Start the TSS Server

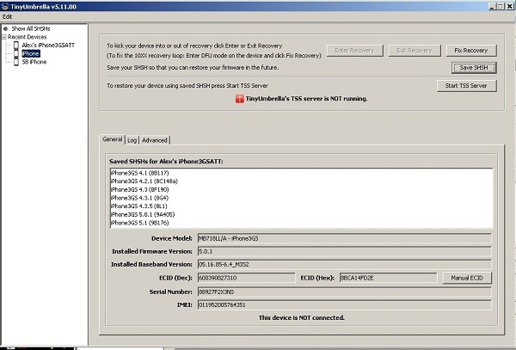pyautogui.click(x=466, y=85)
